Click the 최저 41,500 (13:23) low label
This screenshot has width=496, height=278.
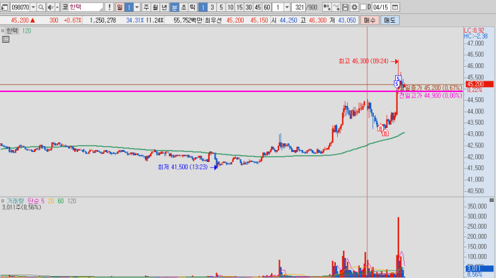click(x=182, y=167)
